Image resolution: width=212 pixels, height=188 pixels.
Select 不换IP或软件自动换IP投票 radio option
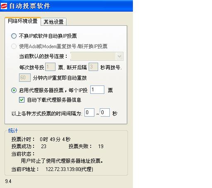[14, 36]
